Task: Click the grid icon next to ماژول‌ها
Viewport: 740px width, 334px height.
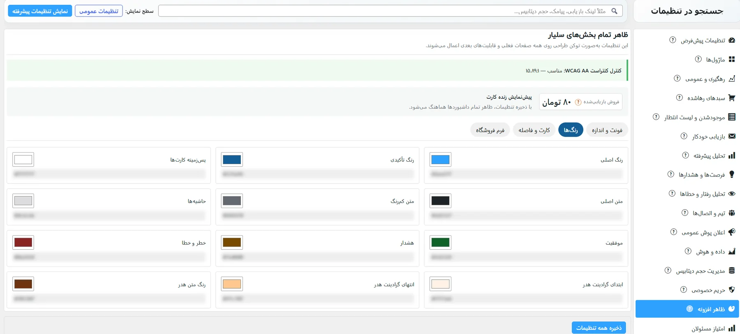Action: pyautogui.click(x=732, y=59)
